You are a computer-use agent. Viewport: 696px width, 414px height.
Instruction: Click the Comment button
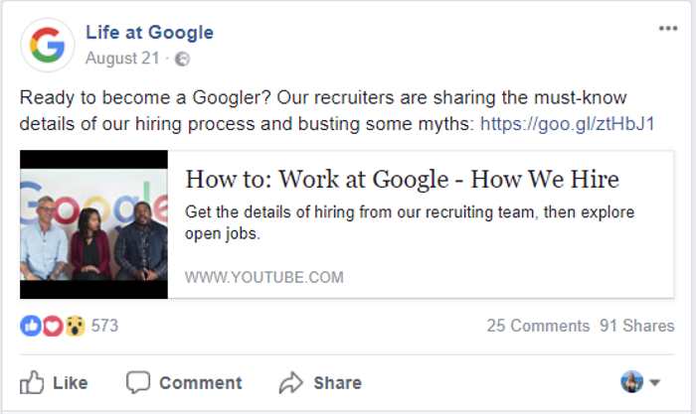(184, 382)
